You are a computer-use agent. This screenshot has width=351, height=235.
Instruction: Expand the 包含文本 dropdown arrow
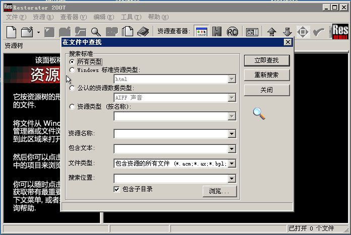(232, 149)
